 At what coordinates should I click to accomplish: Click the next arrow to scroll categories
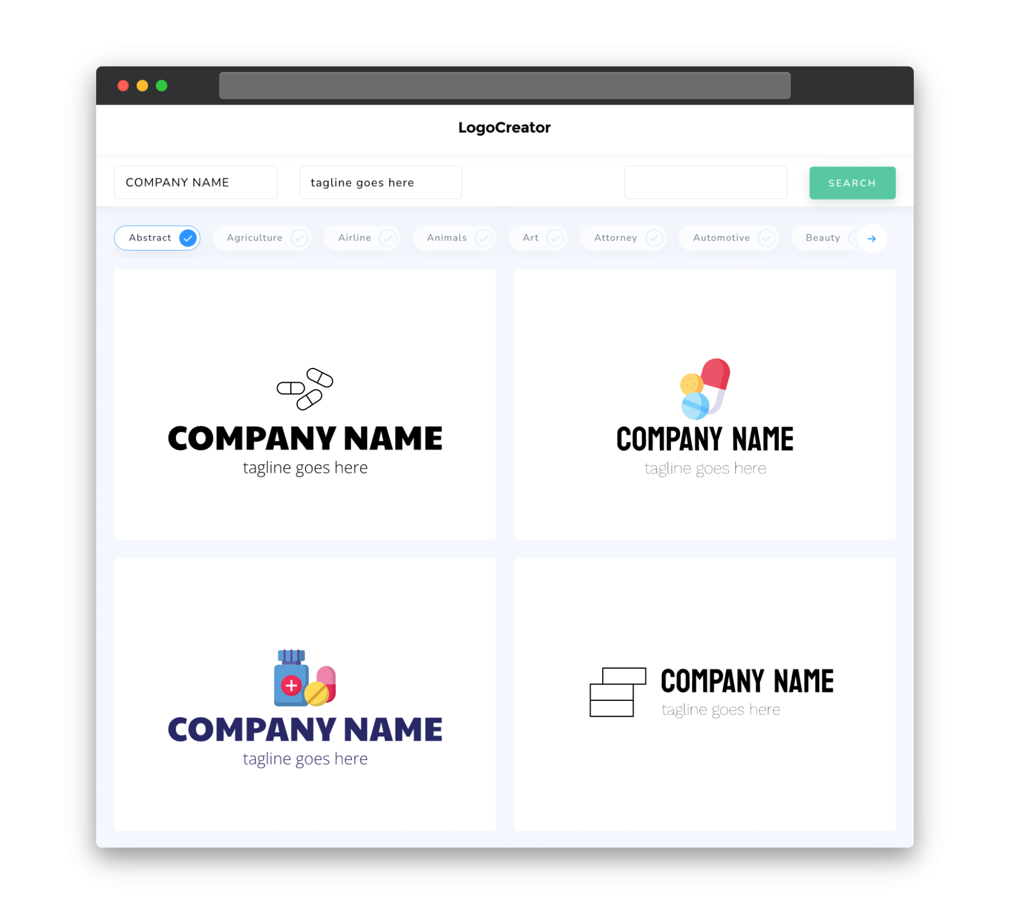click(872, 238)
